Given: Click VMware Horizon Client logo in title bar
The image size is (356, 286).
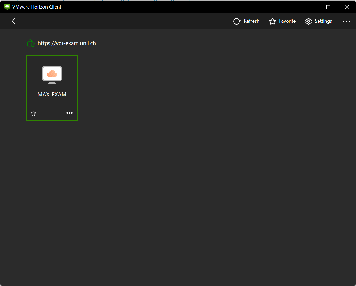Looking at the screenshot, I should [x=7, y=7].
